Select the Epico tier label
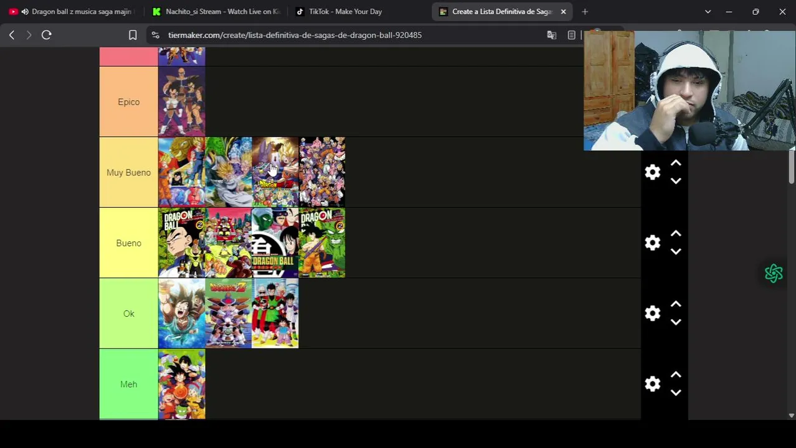This screenshot has height=448, width=796. point(129,102)
